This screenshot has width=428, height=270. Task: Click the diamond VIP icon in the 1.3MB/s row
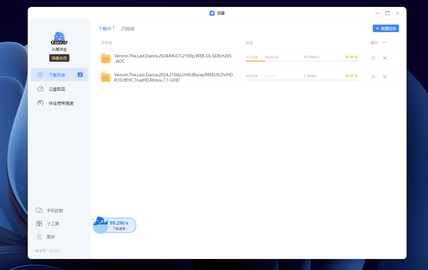pyautogui.click(x=352, y=76)
